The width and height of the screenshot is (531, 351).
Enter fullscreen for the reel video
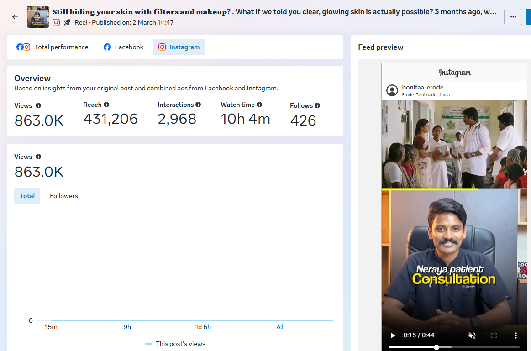494,335
